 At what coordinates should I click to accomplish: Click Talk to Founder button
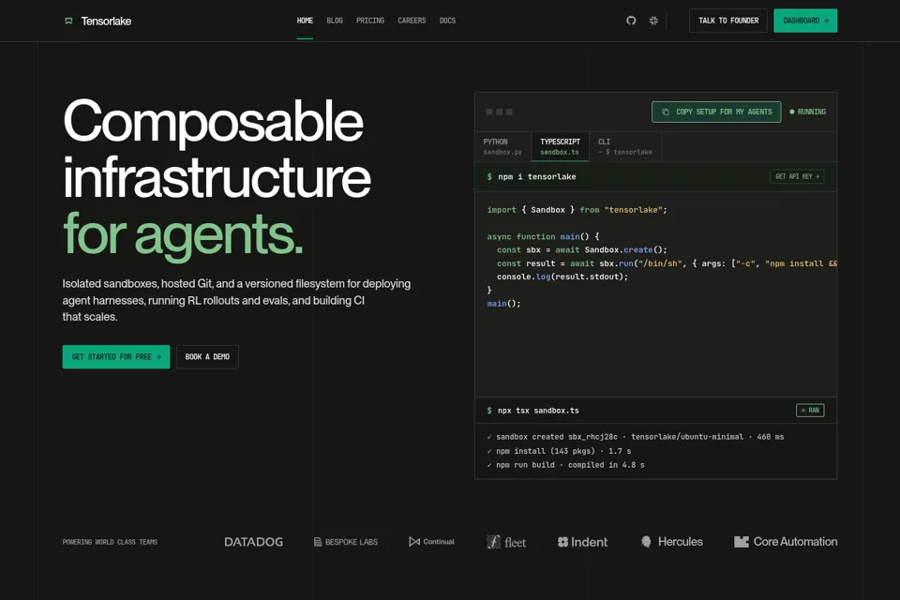(728, 21)
